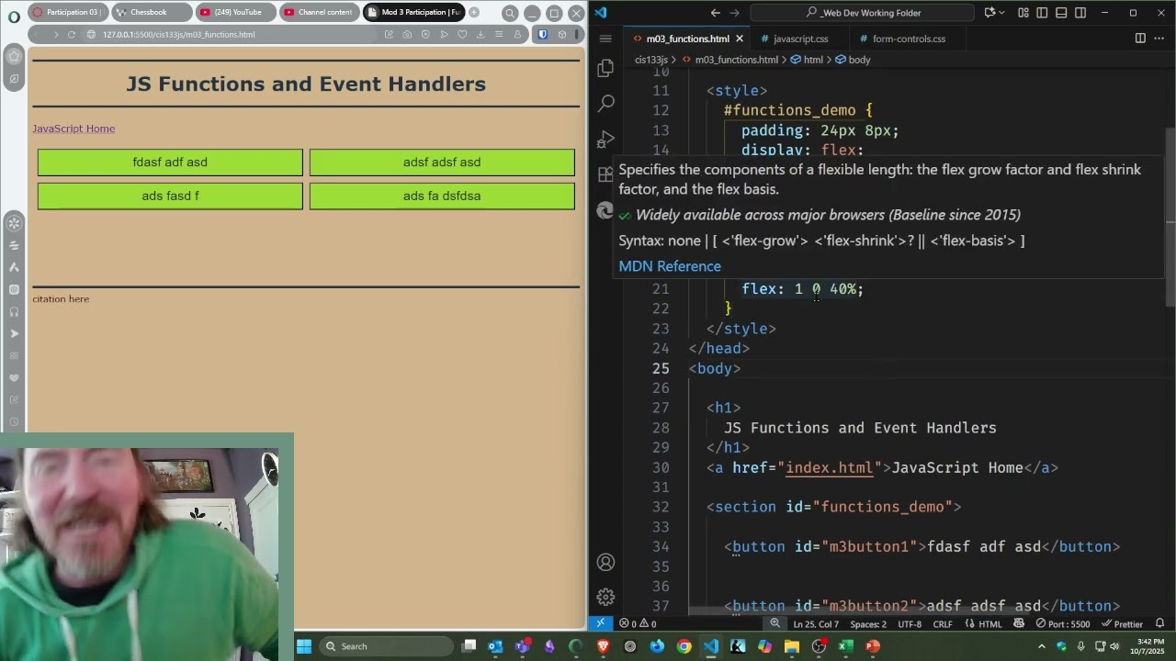Open the snapshot camera in Opera address bar
1176x661 pixels.
[407, 35]
